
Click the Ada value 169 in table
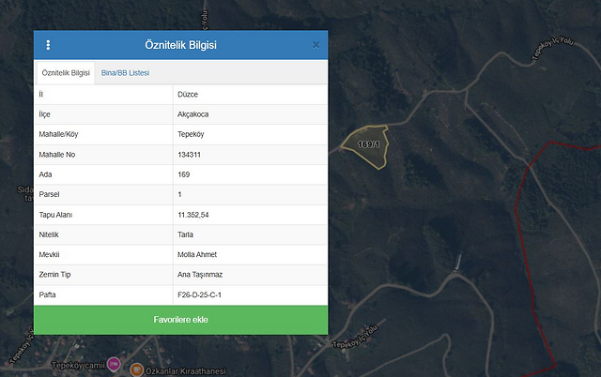184,174
